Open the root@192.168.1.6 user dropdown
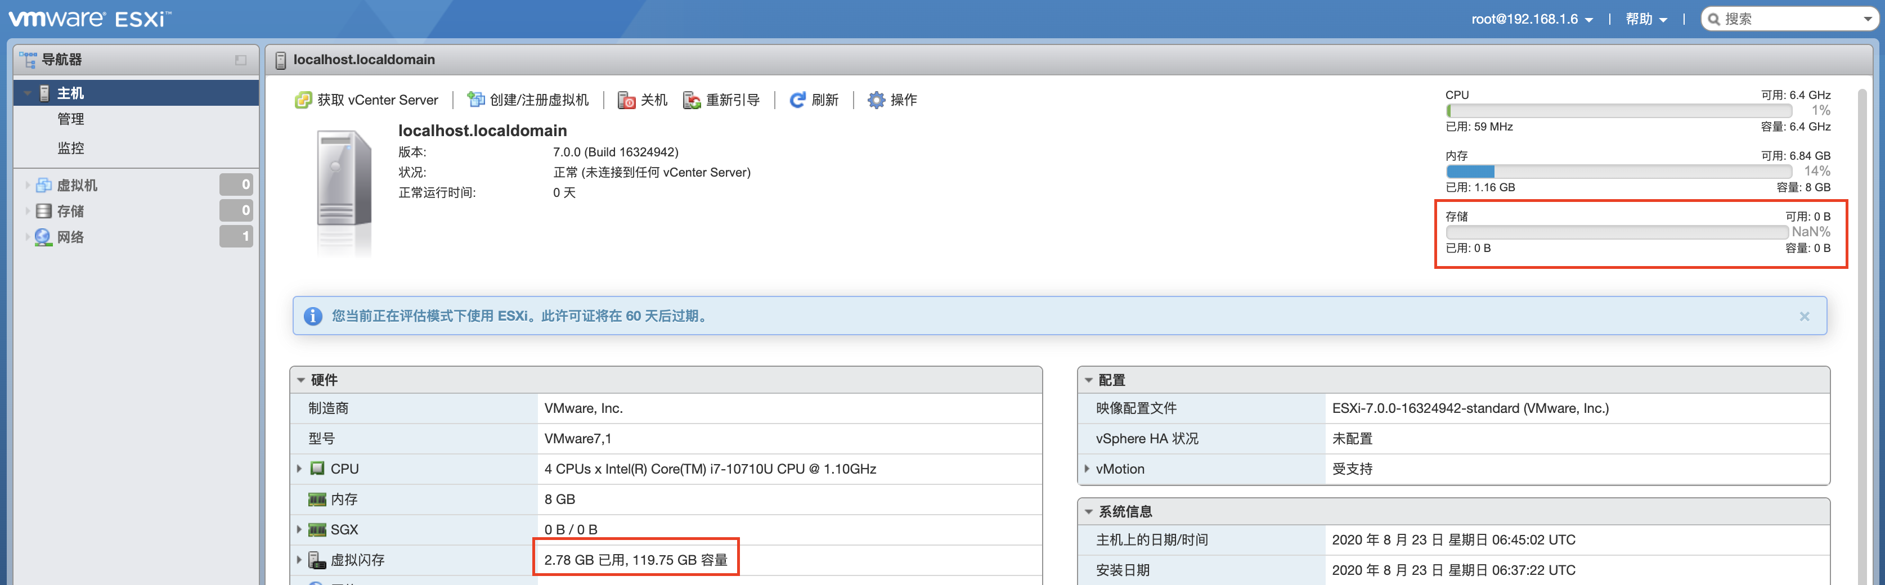 [1532, 19]
